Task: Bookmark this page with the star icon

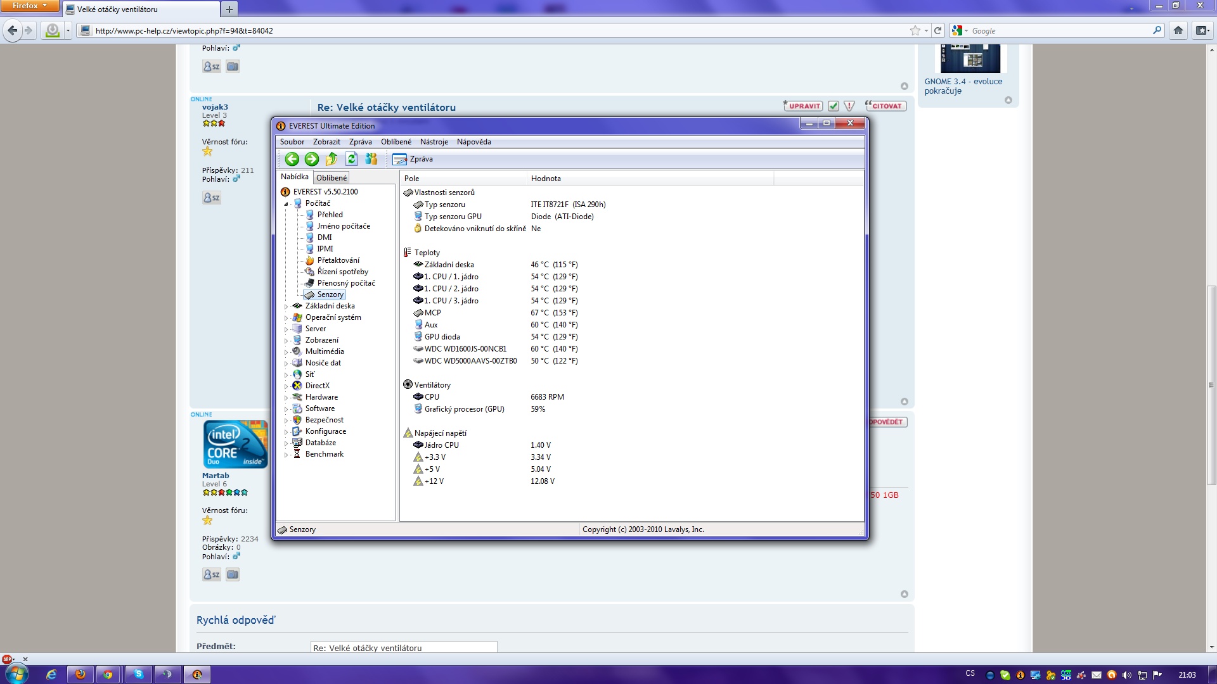Action: (915, 30)
